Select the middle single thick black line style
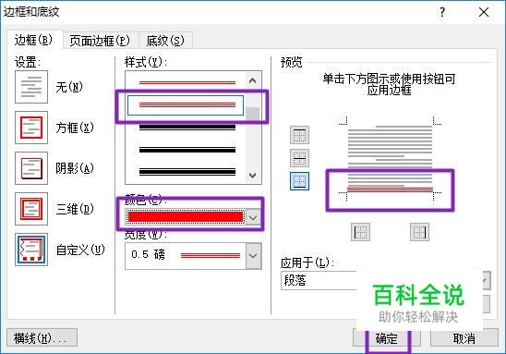 tap(187, 150)
